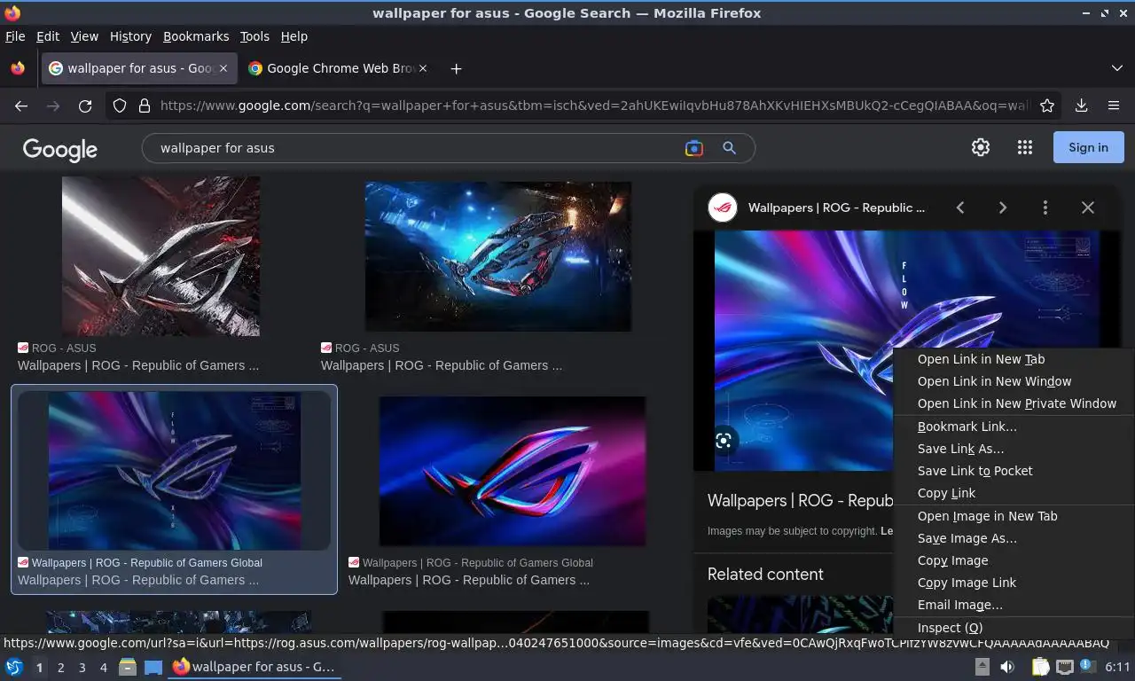Click the URL address bar
Viewport: 1135px width, 681px height.
(x=594, y=106)
